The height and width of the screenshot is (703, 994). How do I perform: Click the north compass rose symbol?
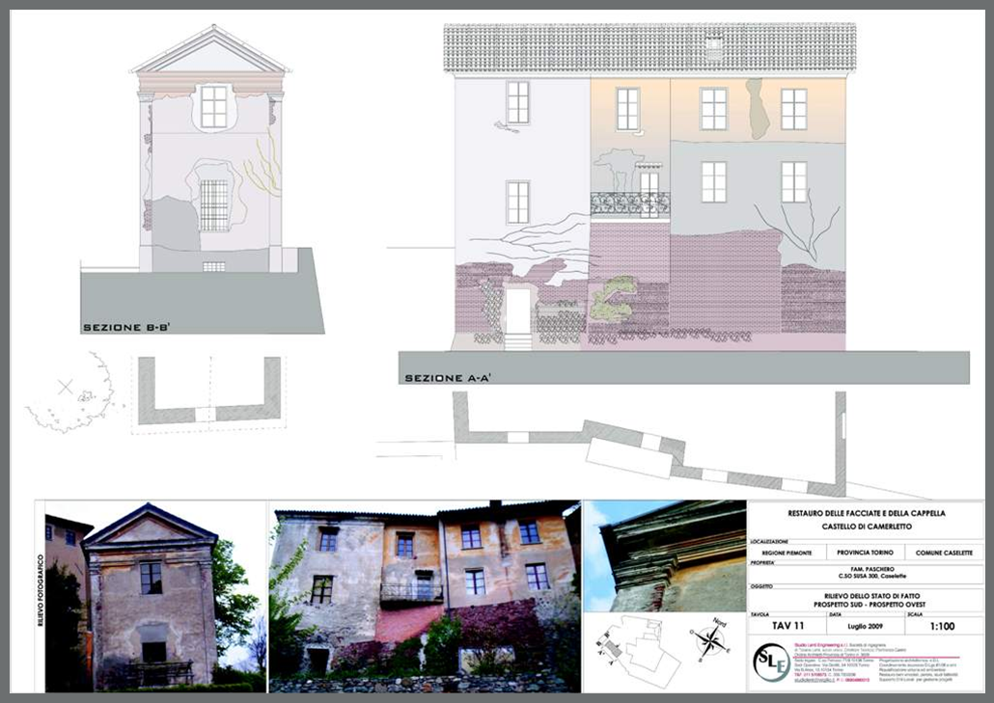click(712, 639)
